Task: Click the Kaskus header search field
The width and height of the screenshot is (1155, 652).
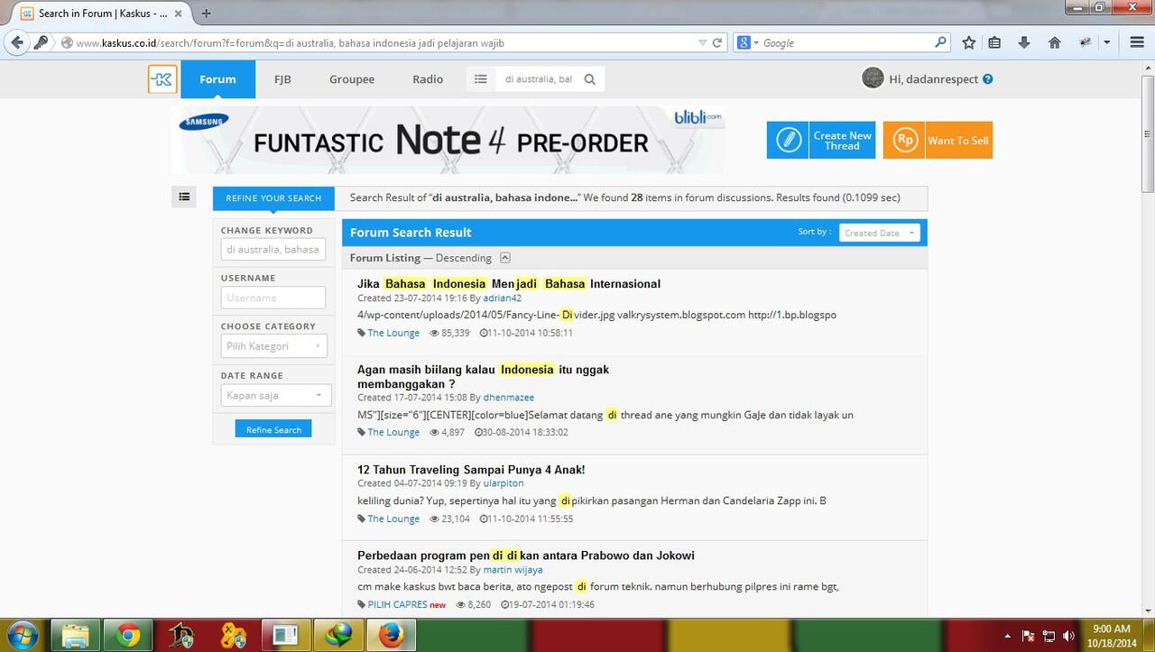Action: [x=539, y=79]
